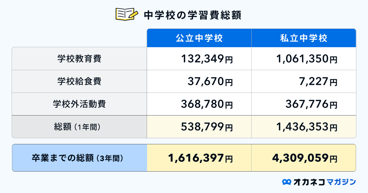The height and width of the screenshot is (193, 368).
Task: Click the 538,799円 yearly total cell
Action: pyautogui.click(x=207, y=127)
